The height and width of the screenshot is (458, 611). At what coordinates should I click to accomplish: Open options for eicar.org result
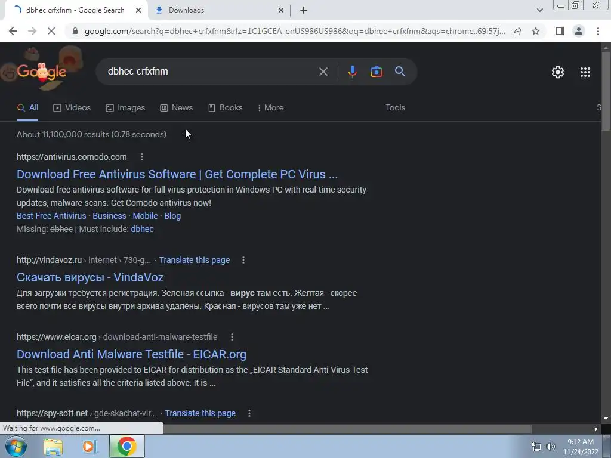point(232,337)
